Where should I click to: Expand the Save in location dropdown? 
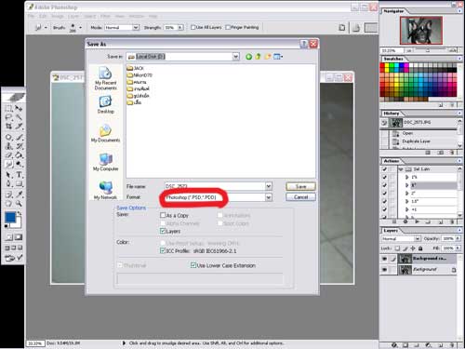coord(235,57)
